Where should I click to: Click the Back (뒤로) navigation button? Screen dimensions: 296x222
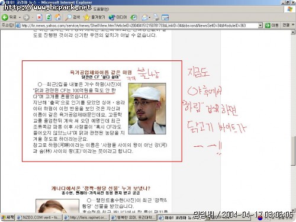click(9, 17)
